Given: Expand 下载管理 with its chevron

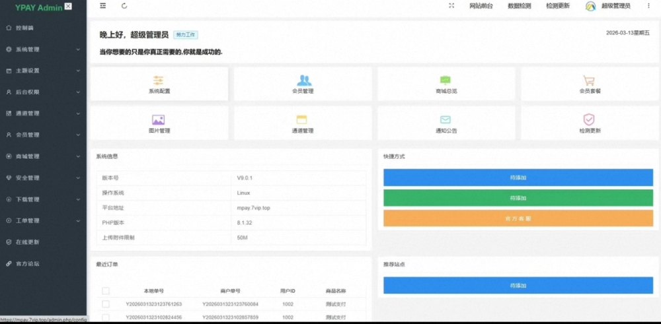Looking at the screenshot, I should pyautogui.click(x=78, y=199).
